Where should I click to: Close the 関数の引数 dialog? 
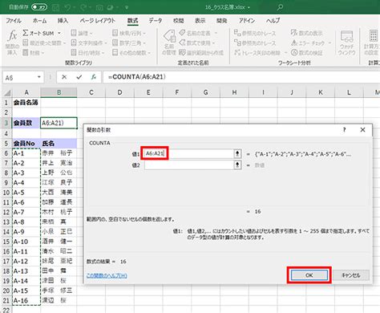(362, 130)
